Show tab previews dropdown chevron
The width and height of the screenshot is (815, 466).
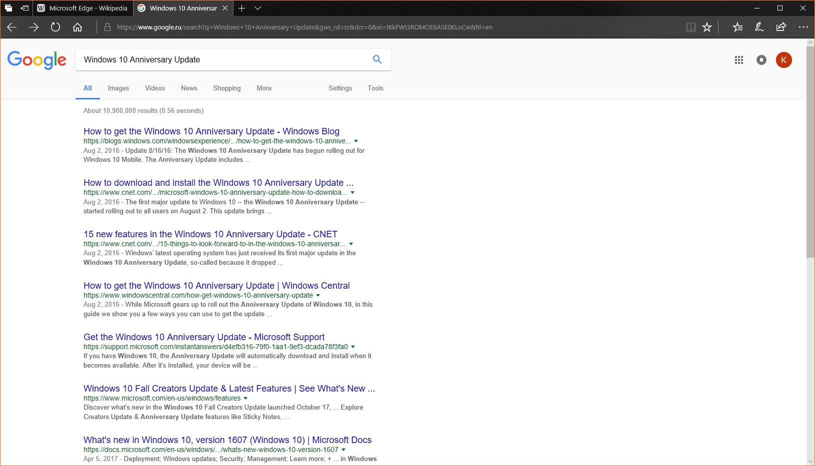(x=258, y=8)
